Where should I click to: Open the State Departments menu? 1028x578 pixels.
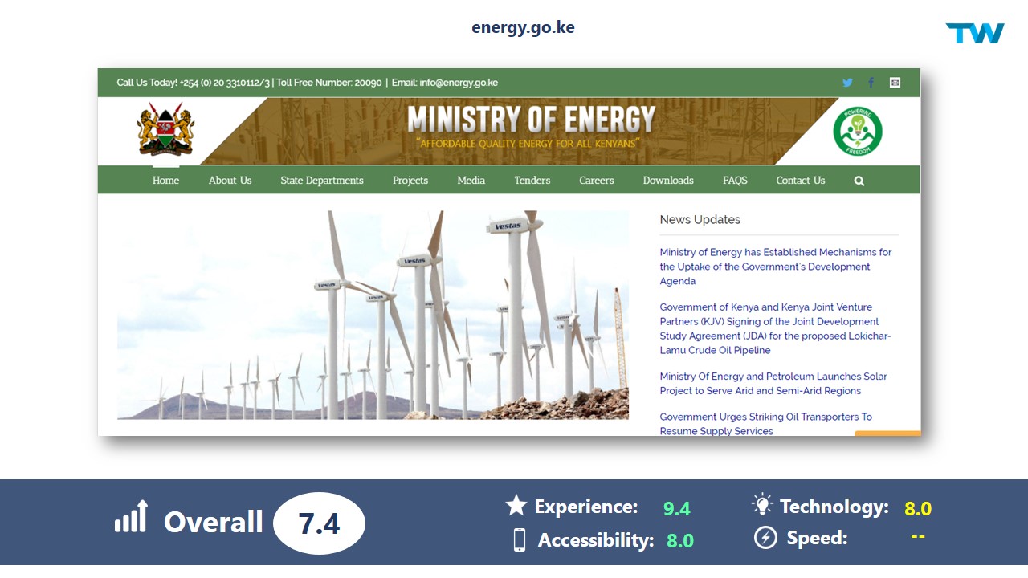click(321, 181)
